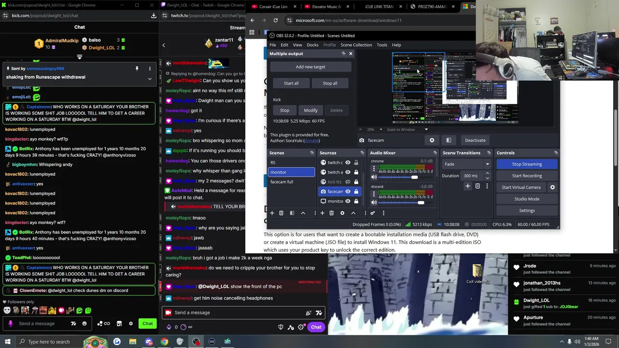Remove the selected scene transition
This screenshot has height=348, width=619.
pyautogui.click(x=477, y=186)
